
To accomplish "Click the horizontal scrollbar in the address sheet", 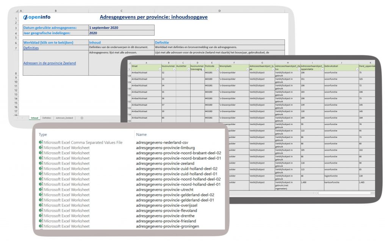I will coord(345,193).
